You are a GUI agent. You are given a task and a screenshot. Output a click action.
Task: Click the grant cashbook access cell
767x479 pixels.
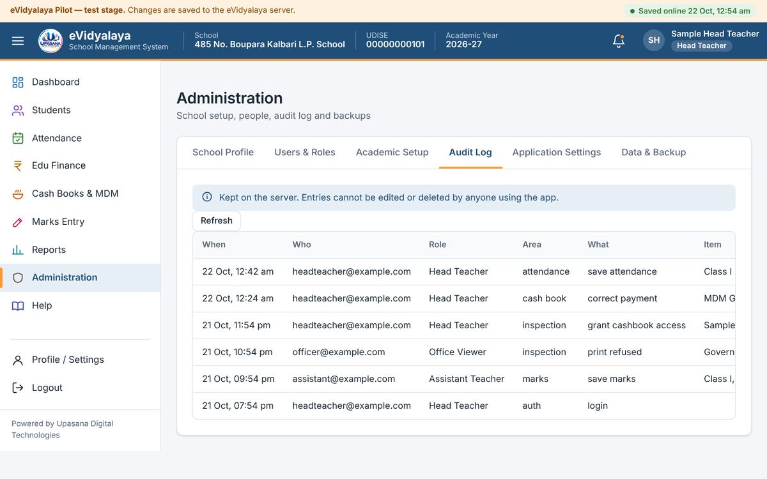click(x=637, y=325)
